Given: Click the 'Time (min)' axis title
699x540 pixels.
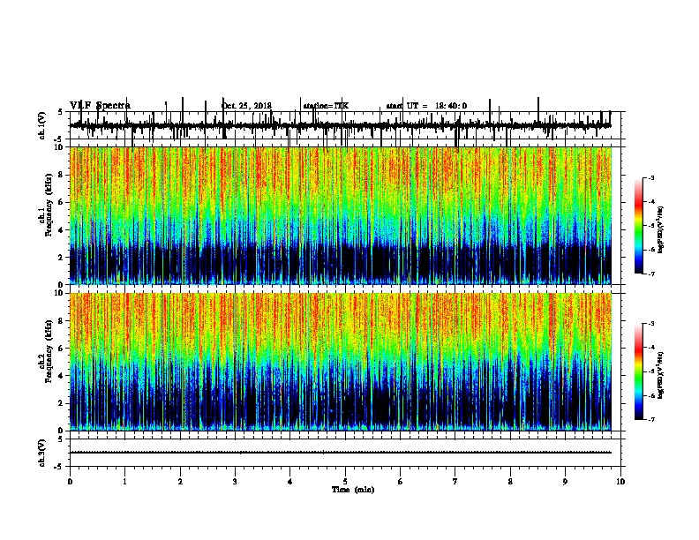Looking at the screenshot, I should [x=353, y=490].
